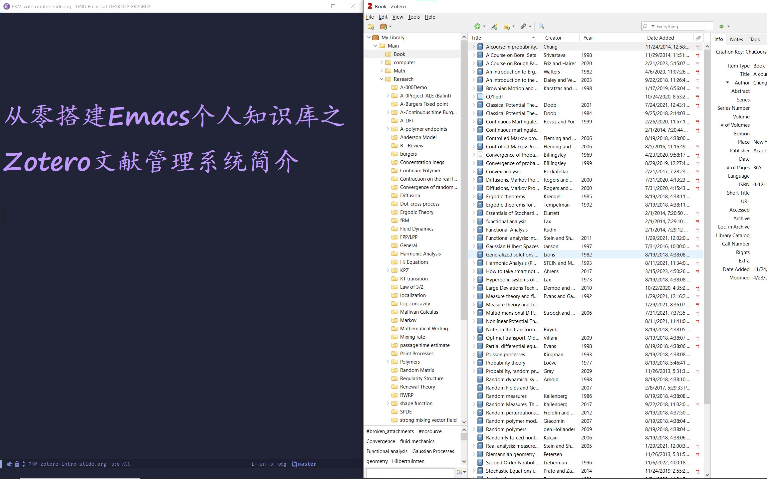
Task: Open Advanced Search magnifier icon
Action: tap(541, 26)
